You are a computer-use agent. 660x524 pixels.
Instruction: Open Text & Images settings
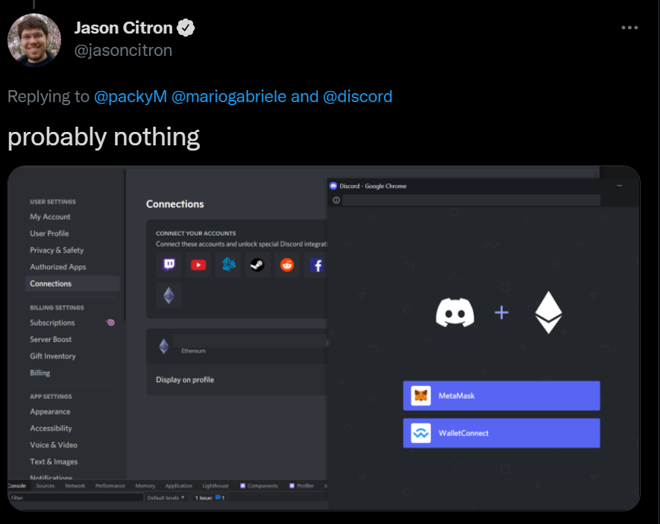[54, 461]
